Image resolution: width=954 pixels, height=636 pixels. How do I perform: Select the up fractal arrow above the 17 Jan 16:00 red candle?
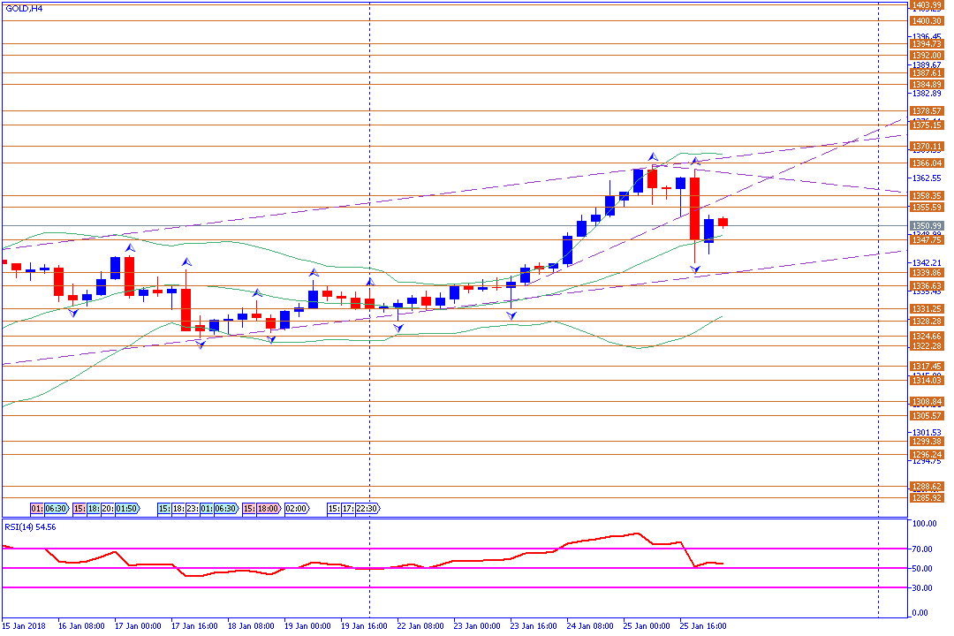pos(186,261)
